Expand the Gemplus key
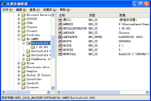 [19, 71]
